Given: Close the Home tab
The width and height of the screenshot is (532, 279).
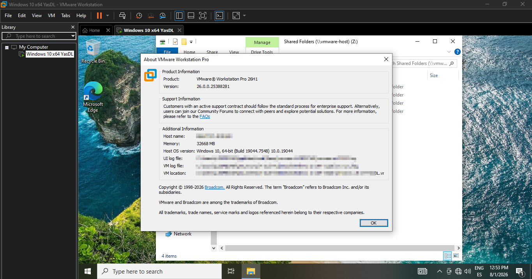Looking at the screenshot, I should [x=108, y=30].
